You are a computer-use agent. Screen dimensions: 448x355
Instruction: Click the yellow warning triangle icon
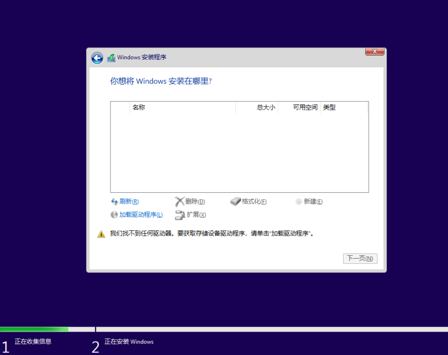point(101,234)
